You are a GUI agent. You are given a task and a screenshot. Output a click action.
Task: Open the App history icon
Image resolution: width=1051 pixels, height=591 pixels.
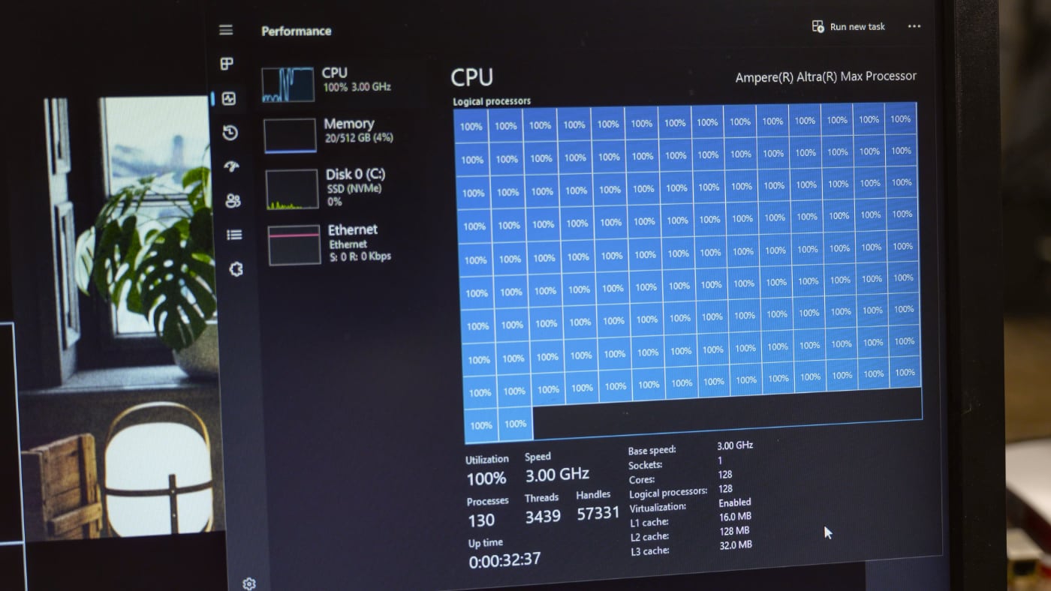pos(230,133)
